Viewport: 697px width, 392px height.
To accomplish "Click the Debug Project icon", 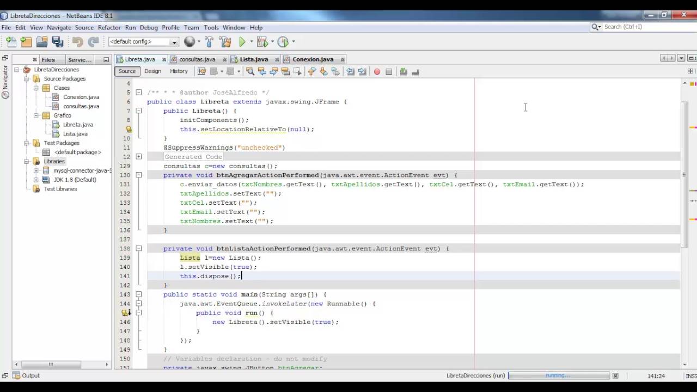I will click(x=262, y=41).
